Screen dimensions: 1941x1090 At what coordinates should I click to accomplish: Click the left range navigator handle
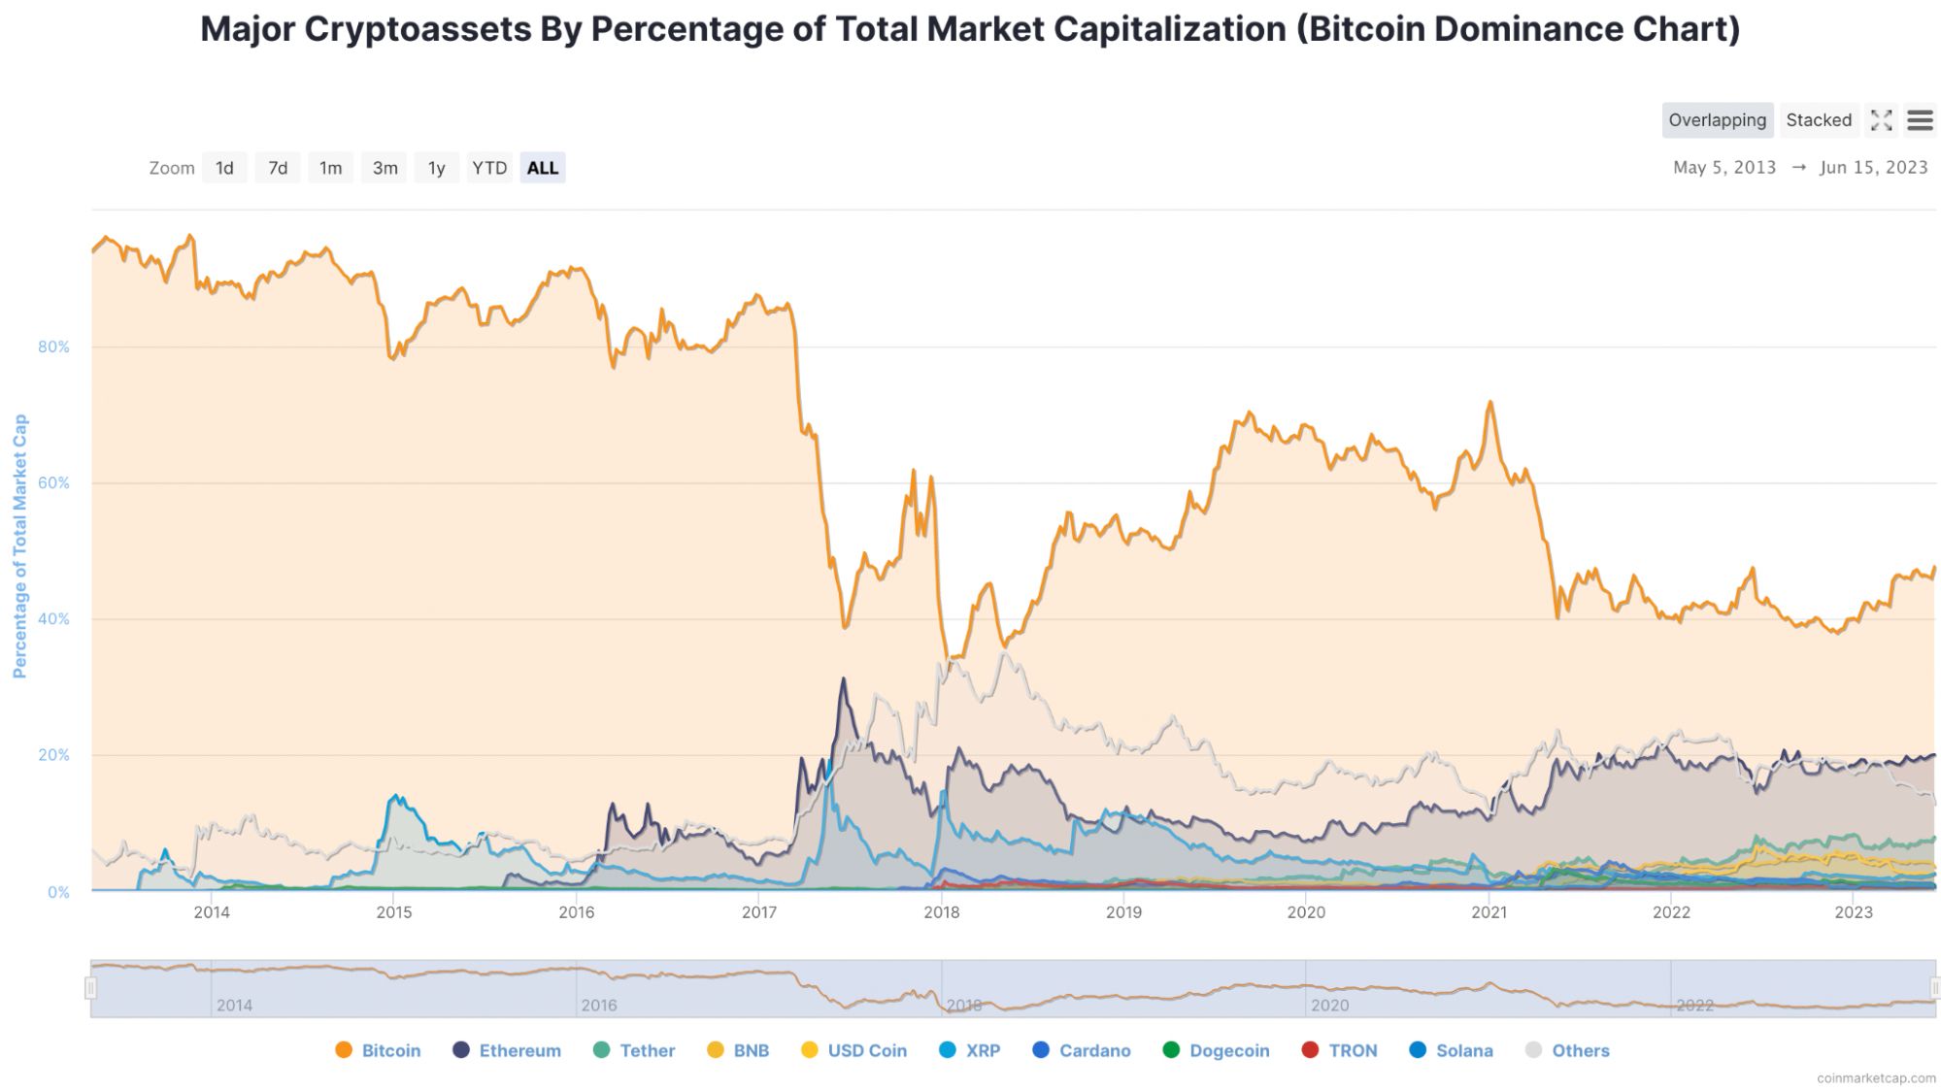[x=90, y=988]
